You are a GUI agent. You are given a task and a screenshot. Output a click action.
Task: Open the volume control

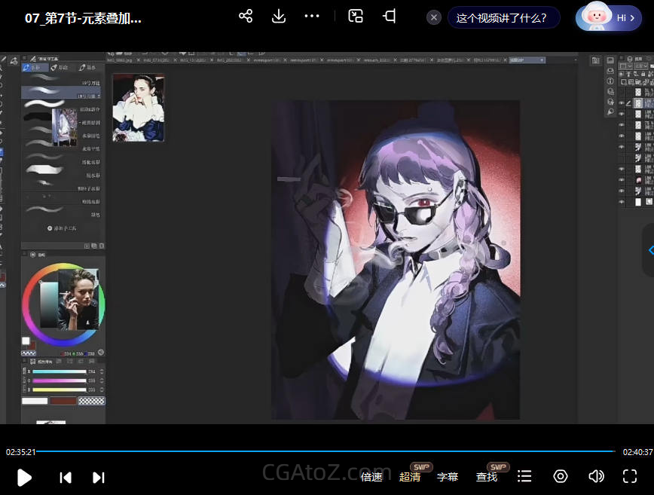[596, 476]
